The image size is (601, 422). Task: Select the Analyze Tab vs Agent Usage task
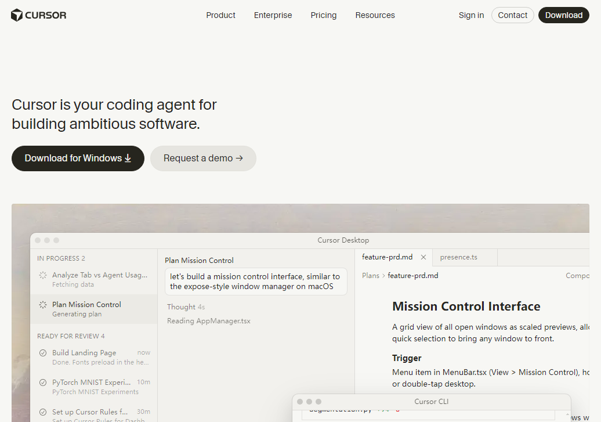(94, 279)
